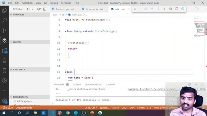207x116 pixels.
Task: Change Spaces: 2 indentation setting
Action: (104, 108)
